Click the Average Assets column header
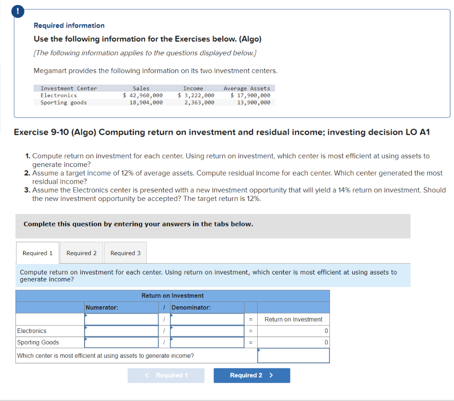Image resolution: width=454 pixels, height=401 pixels. pos(247,88)
